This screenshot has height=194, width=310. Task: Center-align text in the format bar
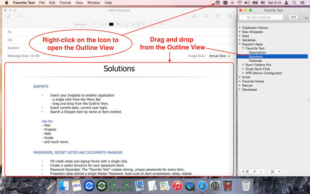(138, 24)
